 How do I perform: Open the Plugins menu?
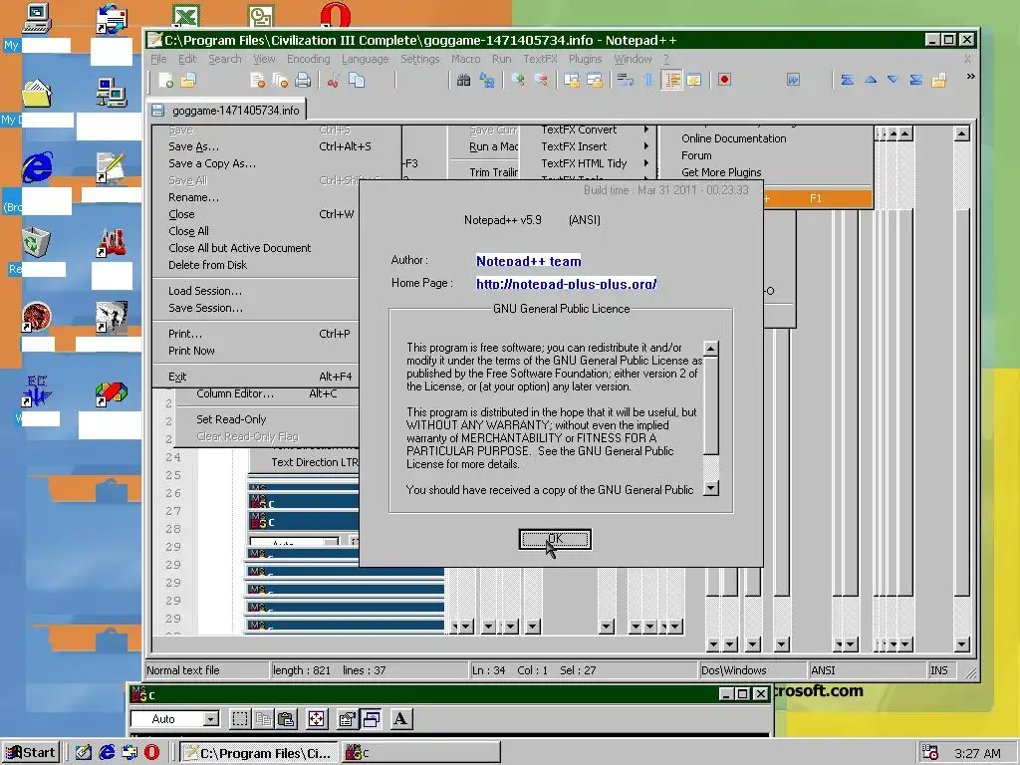pyautogui.click(x=585, y=59)
